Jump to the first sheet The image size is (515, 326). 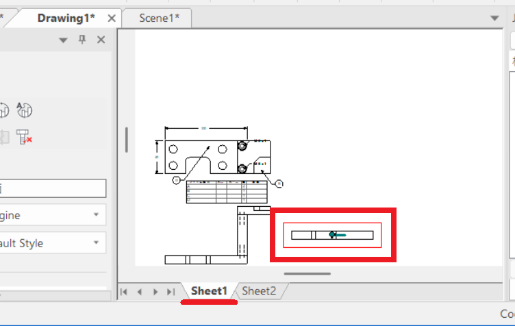pyautogui.click(x=124, y=292)
